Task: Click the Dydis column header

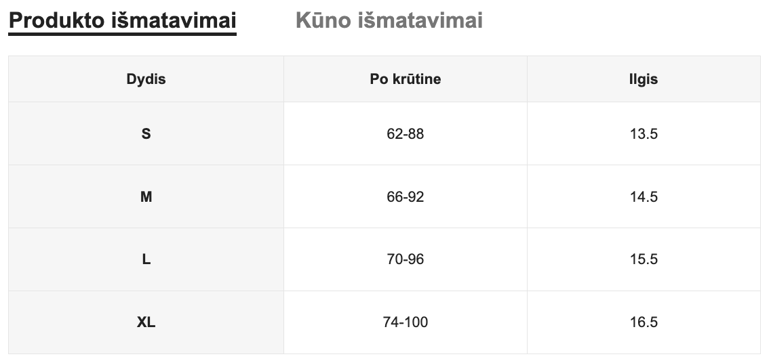Action: point(146,79)
